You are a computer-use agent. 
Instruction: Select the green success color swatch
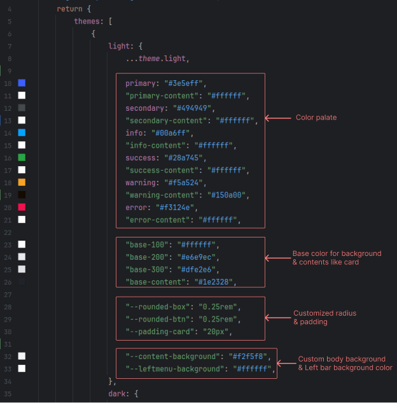[x=22, y=157]
